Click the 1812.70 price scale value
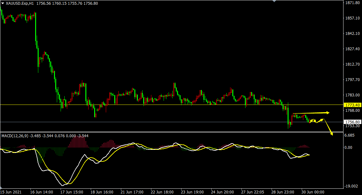This screenshot has width=362, height=195. click(352, 64)
